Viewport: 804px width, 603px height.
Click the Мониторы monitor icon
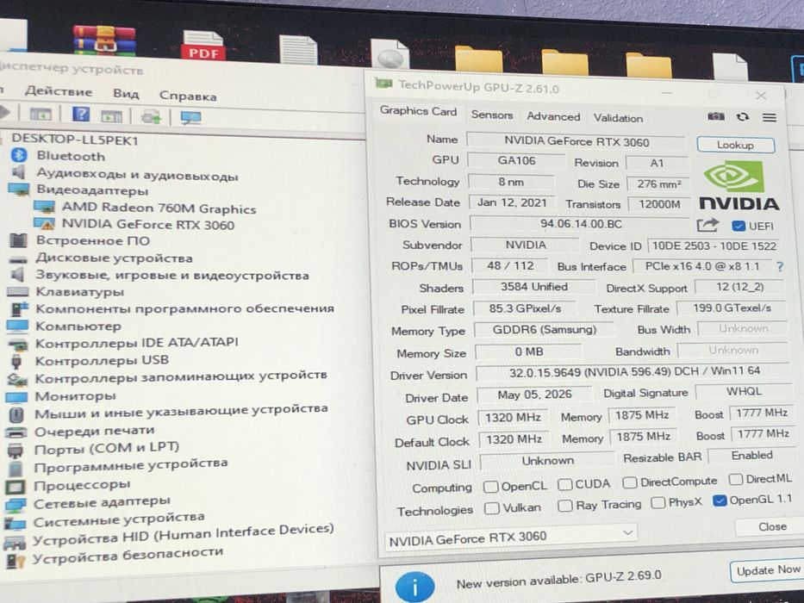[16, 397]
